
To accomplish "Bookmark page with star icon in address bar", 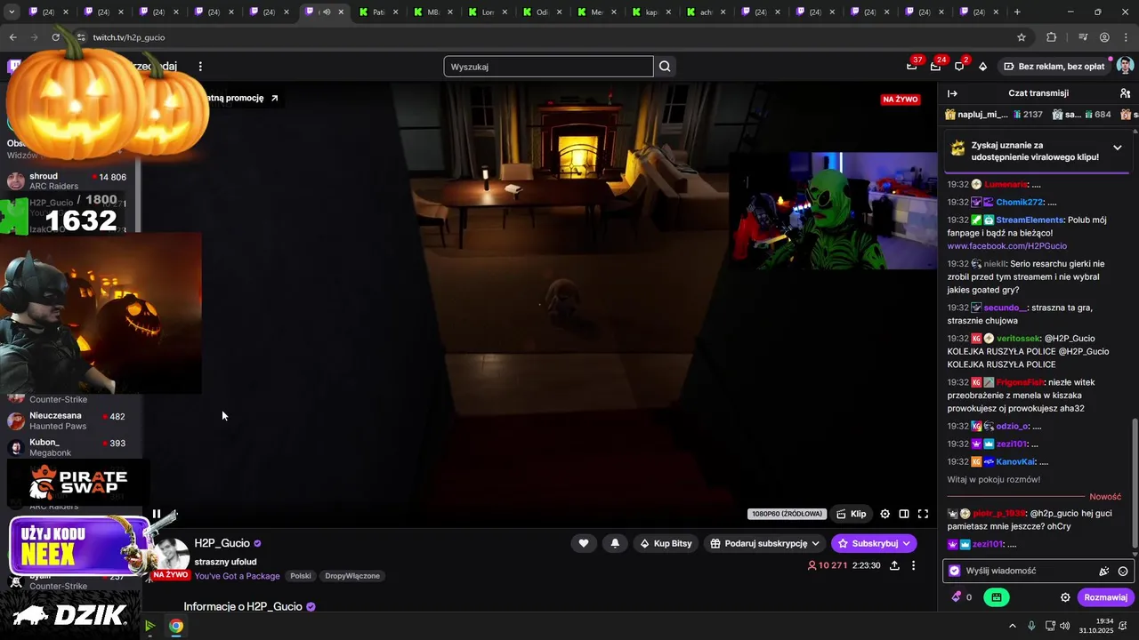I will (1022, 37).
